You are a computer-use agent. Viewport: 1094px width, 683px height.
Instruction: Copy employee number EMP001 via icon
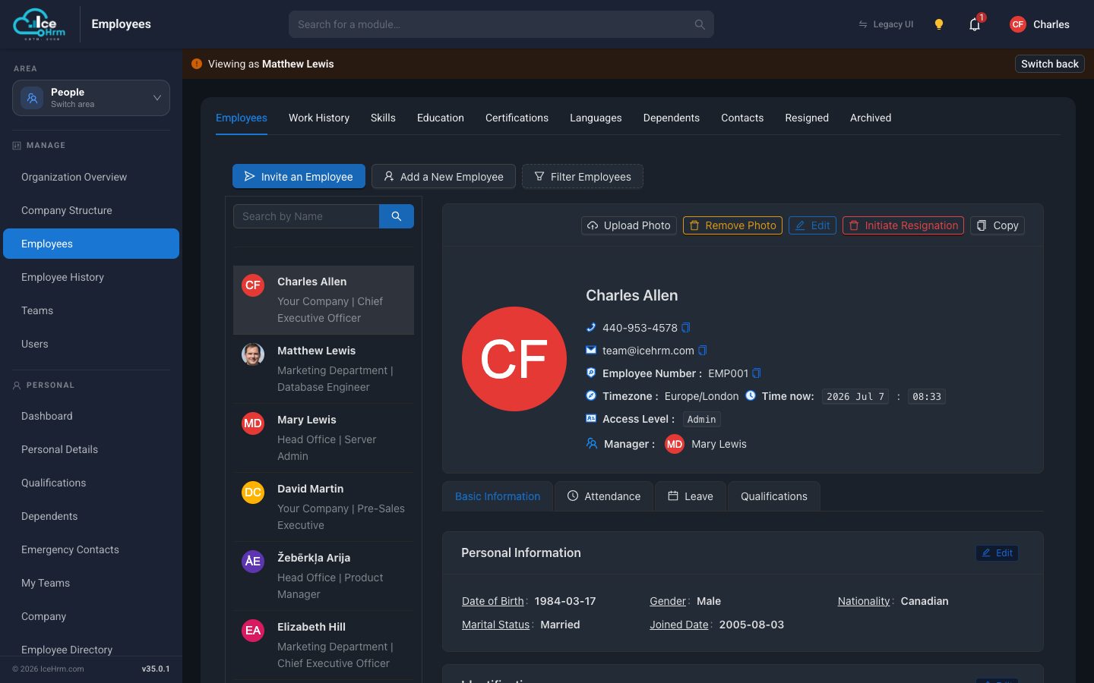pos(756,373)
